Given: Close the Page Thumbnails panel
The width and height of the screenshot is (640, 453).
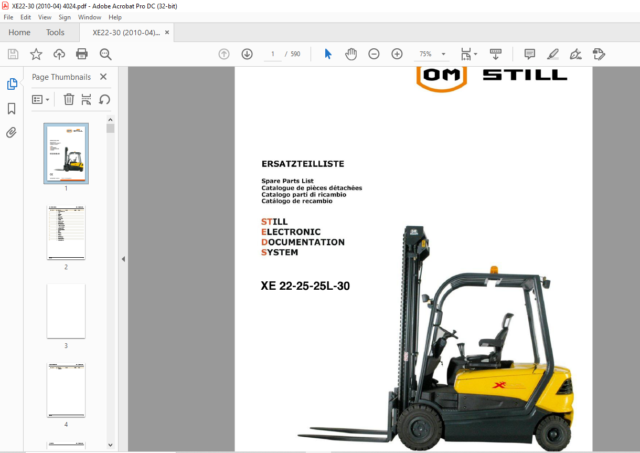Looking at the screenshot, I should [103, 77].
